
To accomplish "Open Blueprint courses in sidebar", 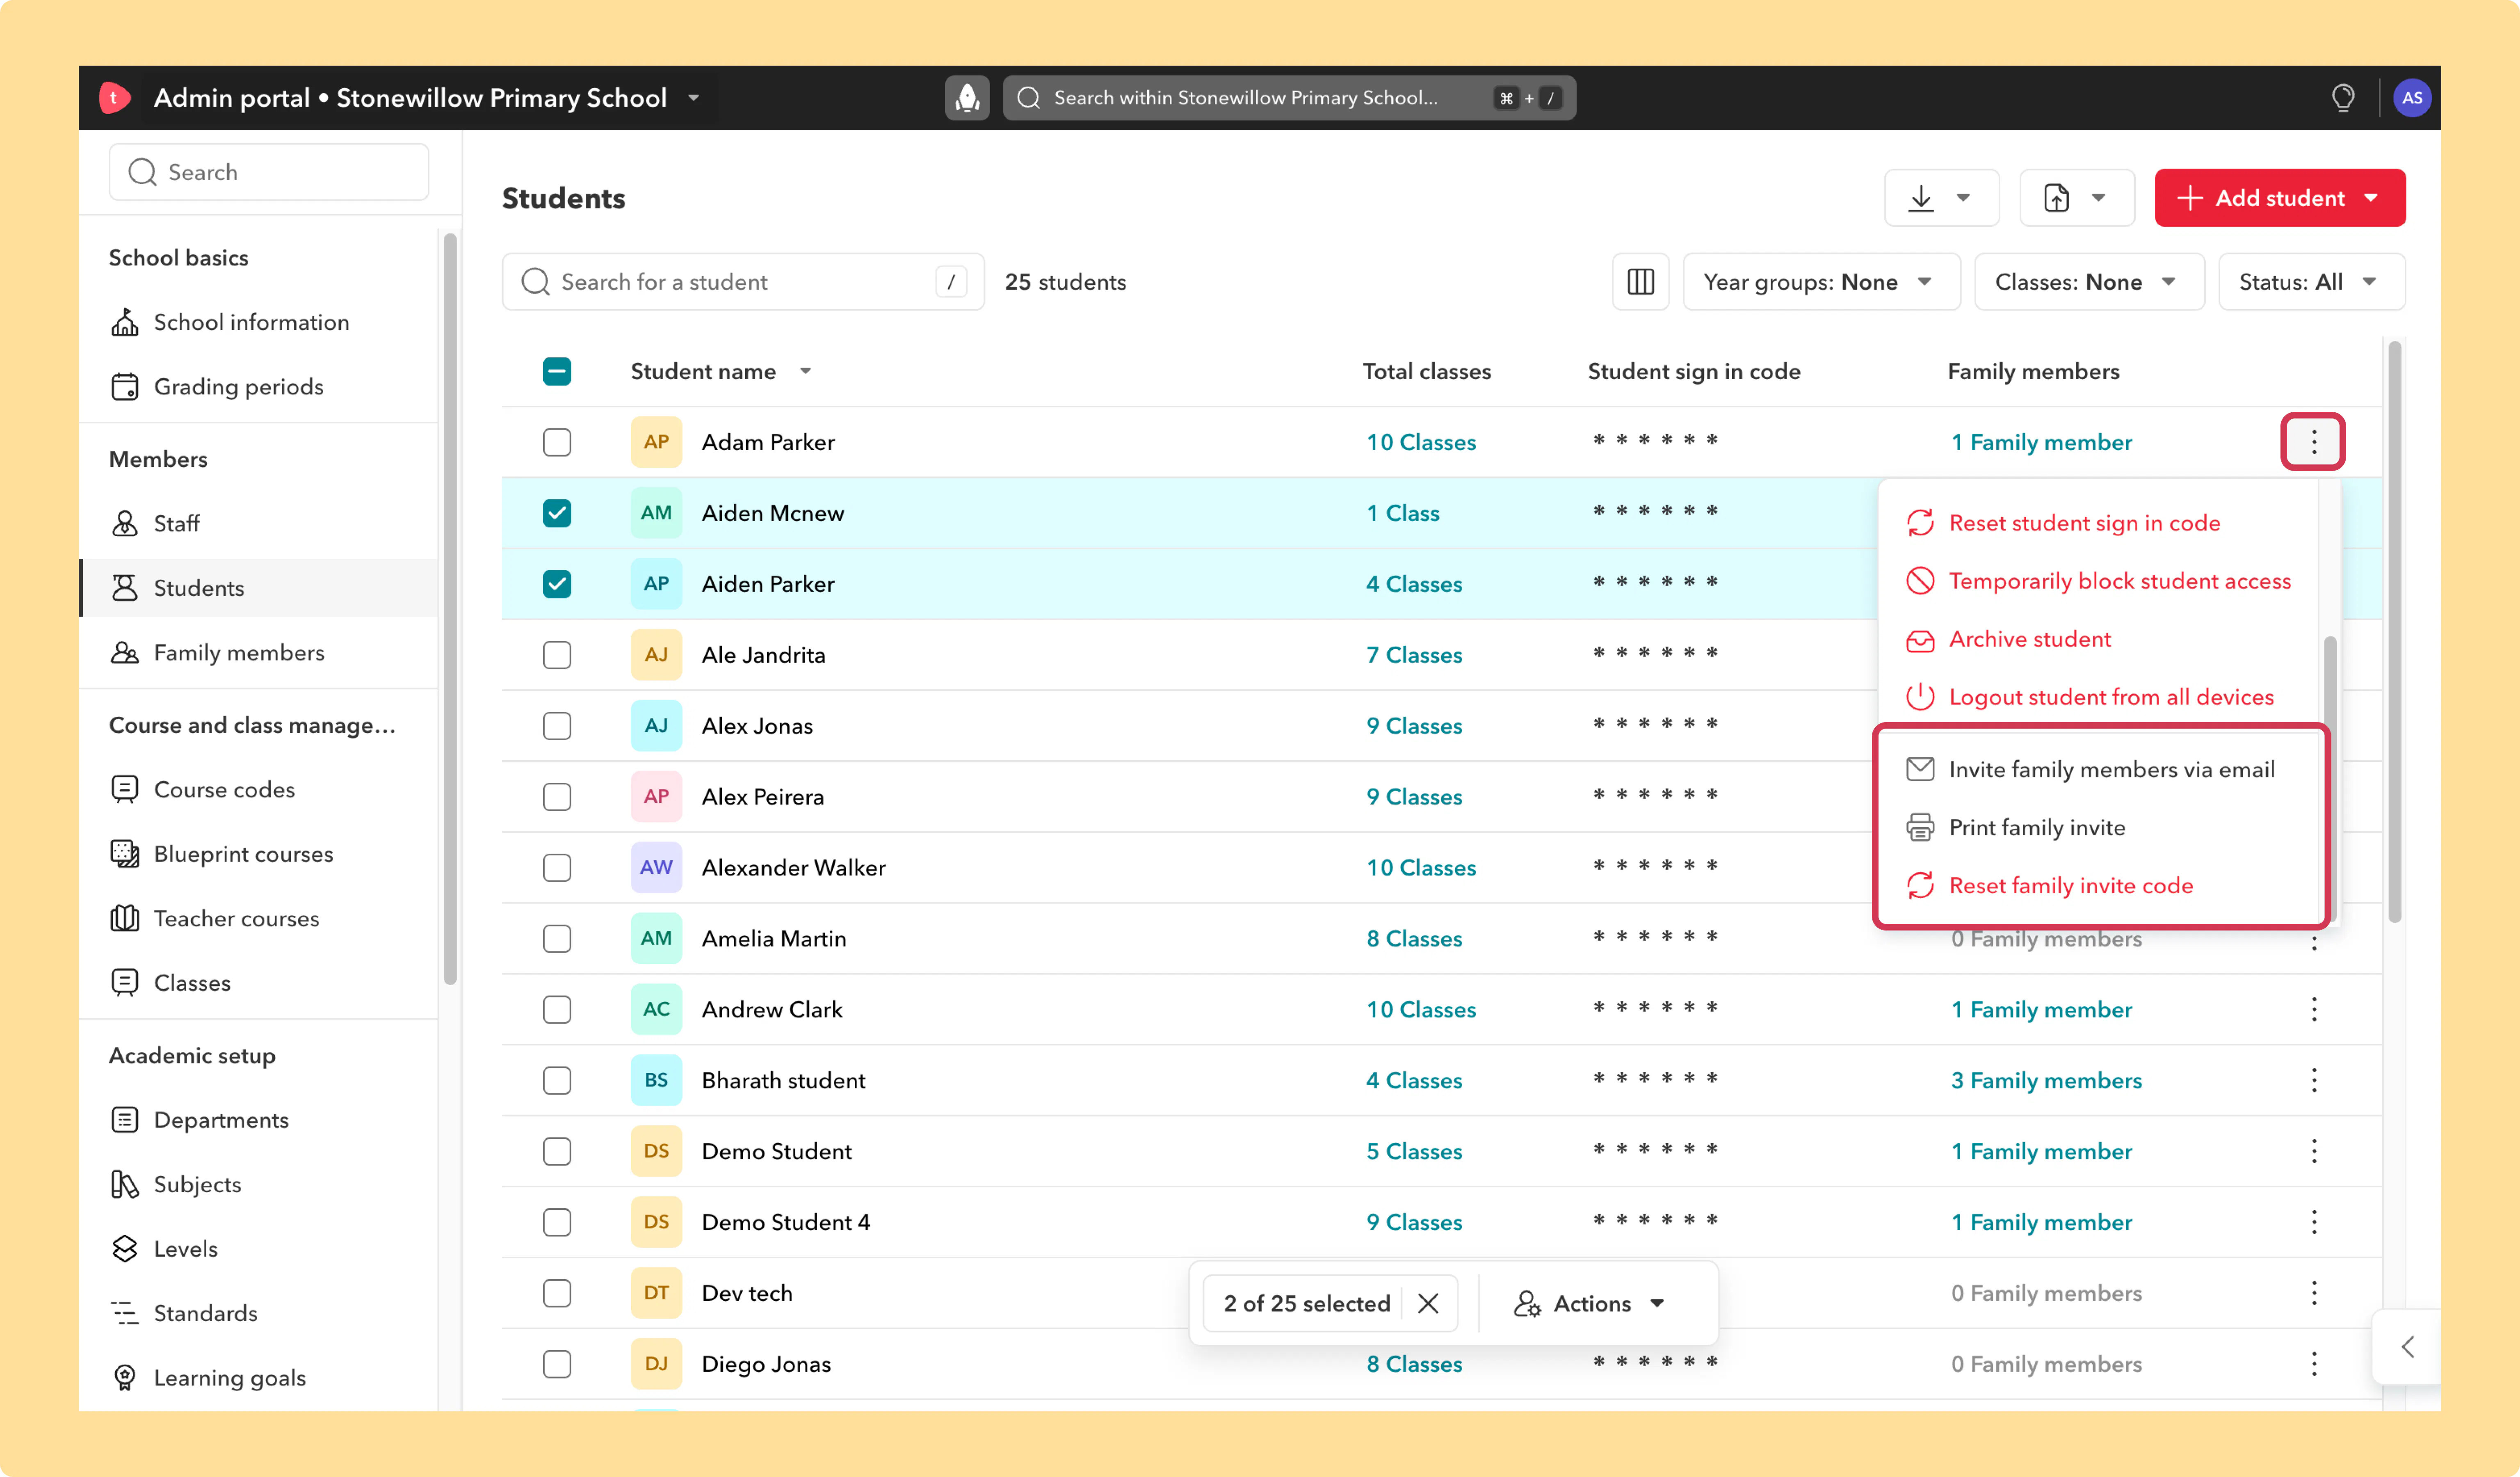I will pyautogui.click(x=259, y=854).
